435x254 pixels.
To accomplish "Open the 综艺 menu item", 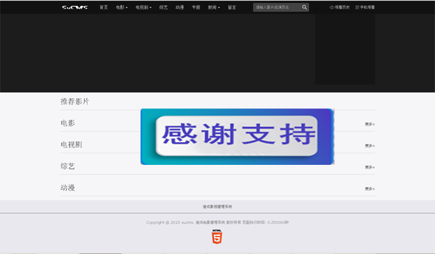I will click(x=163, y=7).
